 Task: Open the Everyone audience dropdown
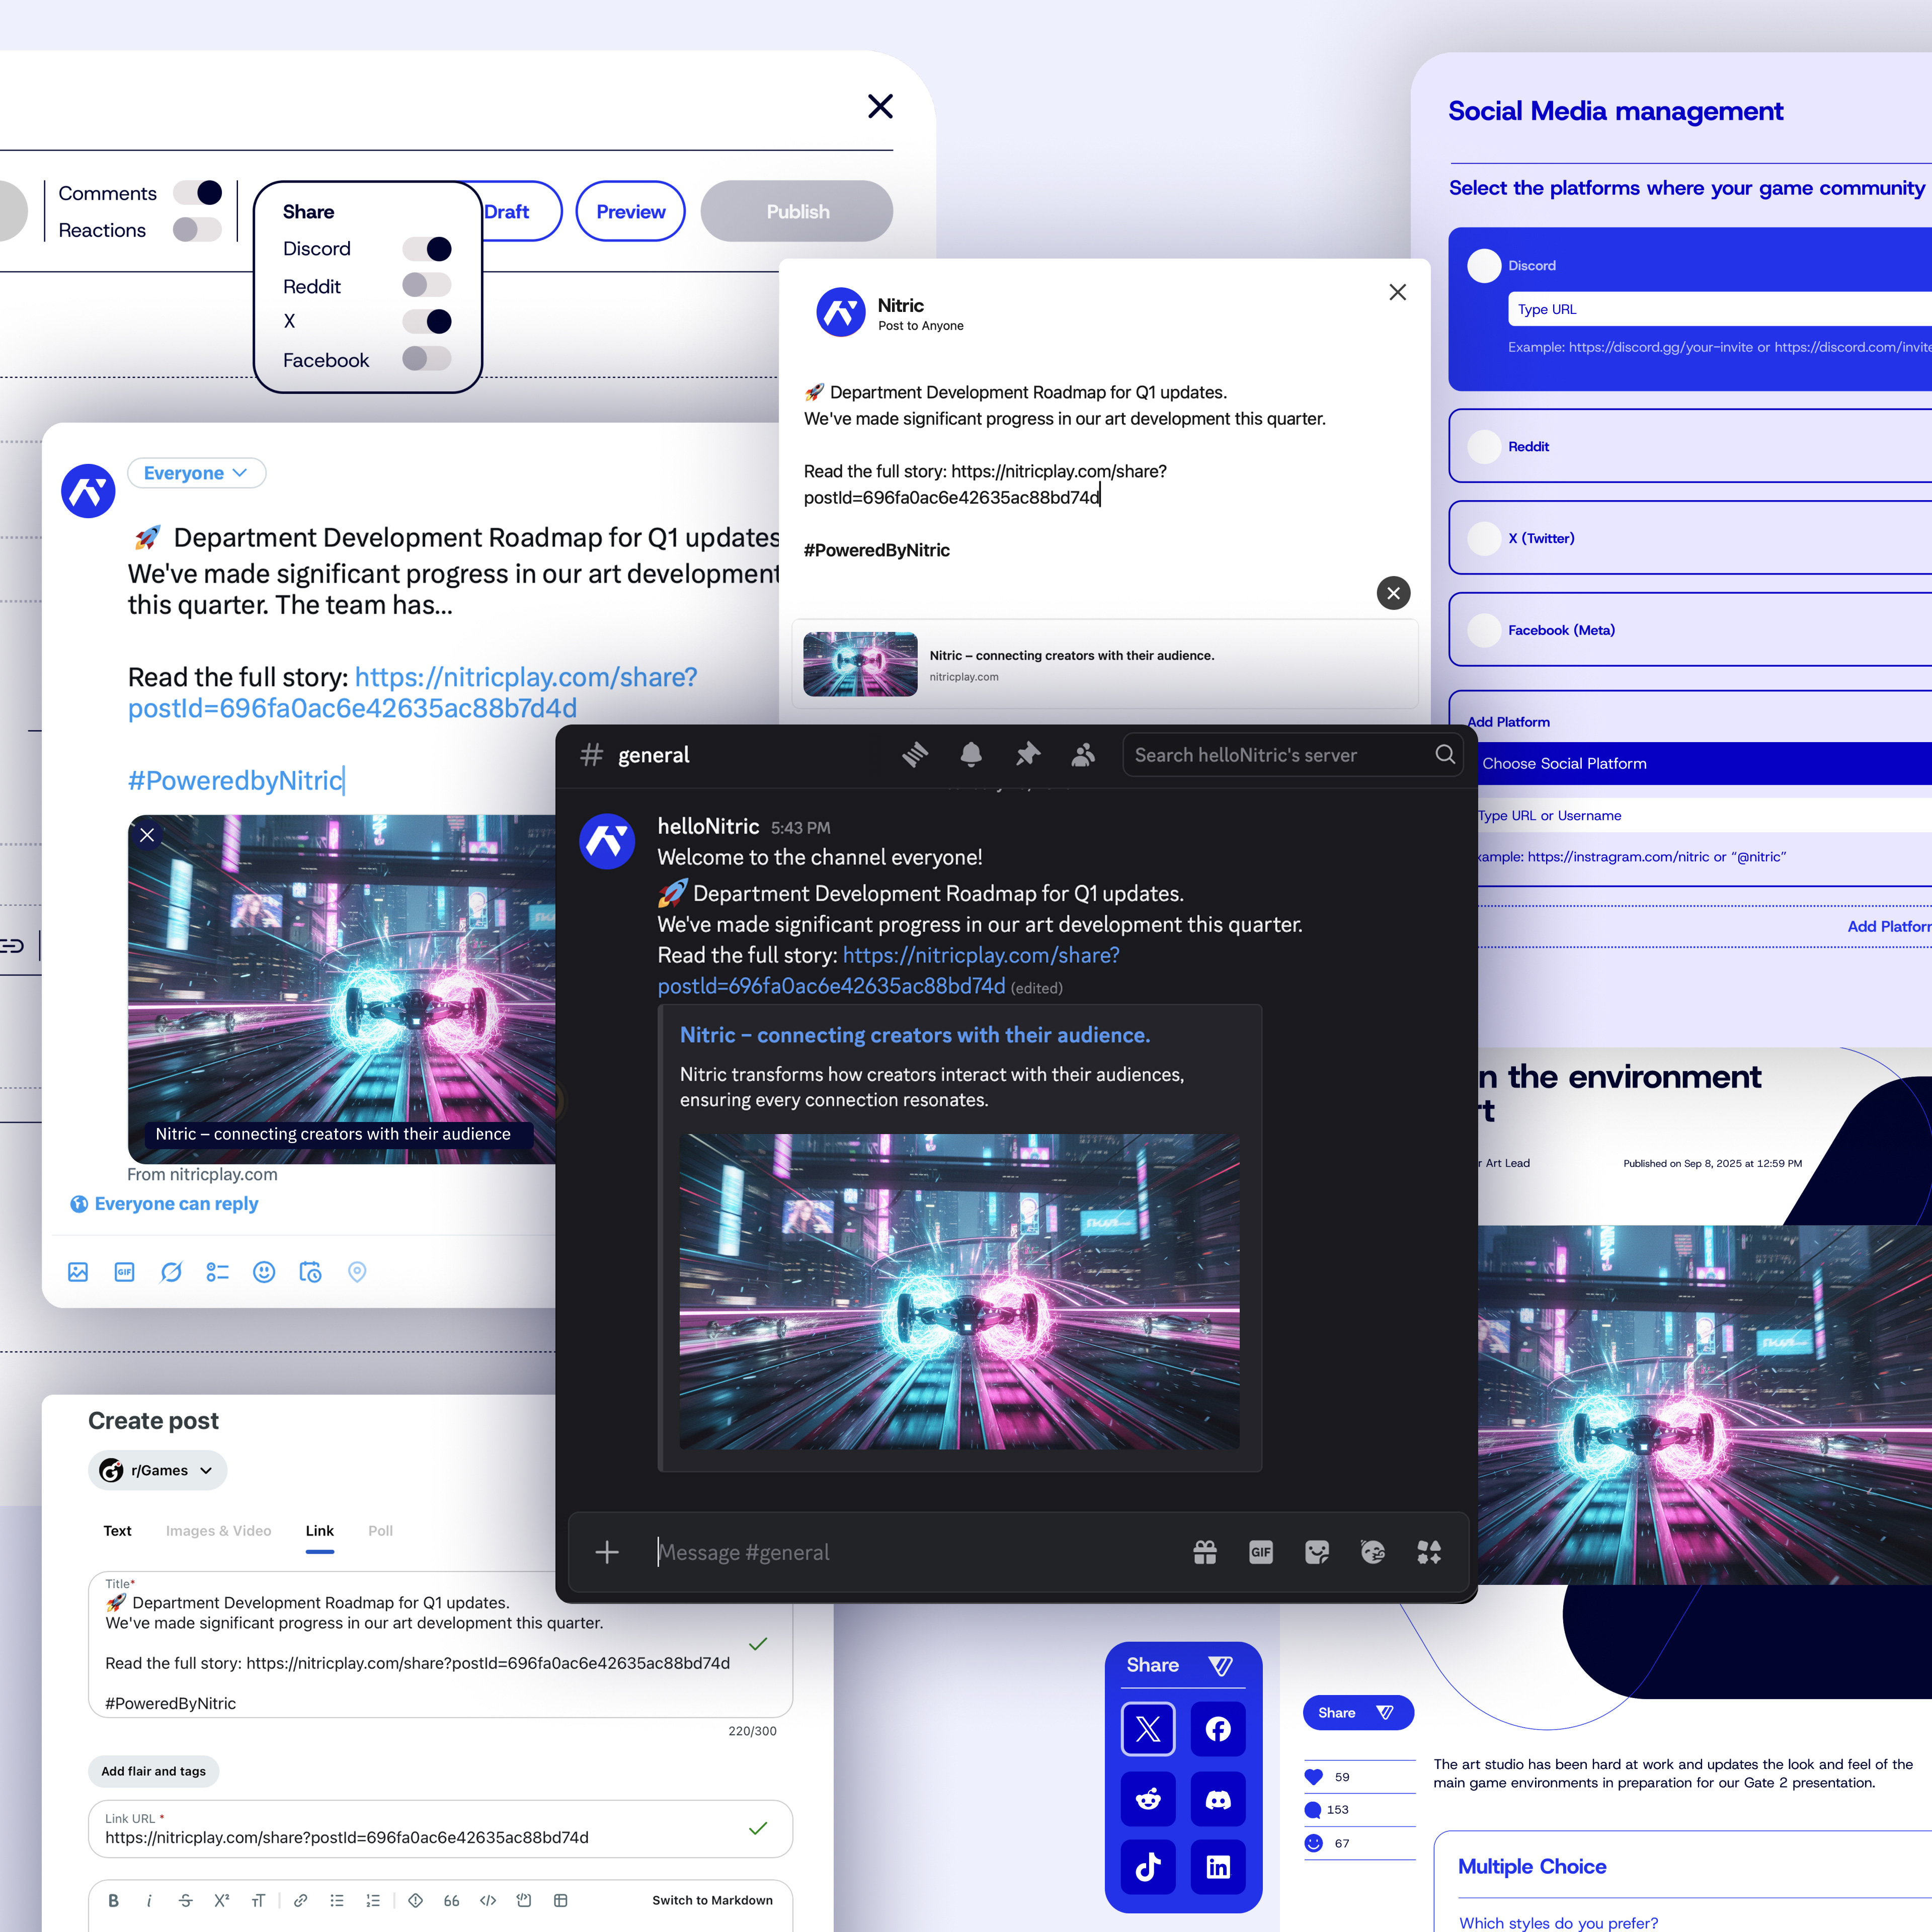(x=196, y=472)
